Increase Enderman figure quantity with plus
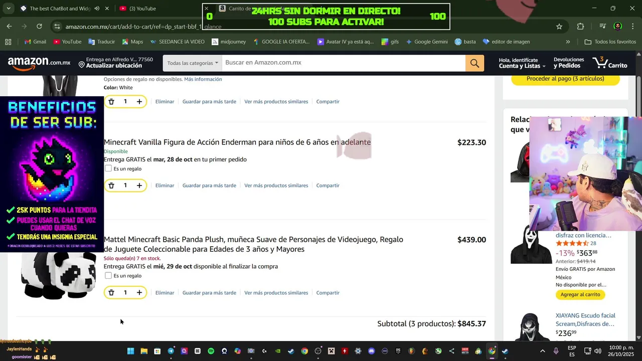642x361 pixels. click(139, 186)
